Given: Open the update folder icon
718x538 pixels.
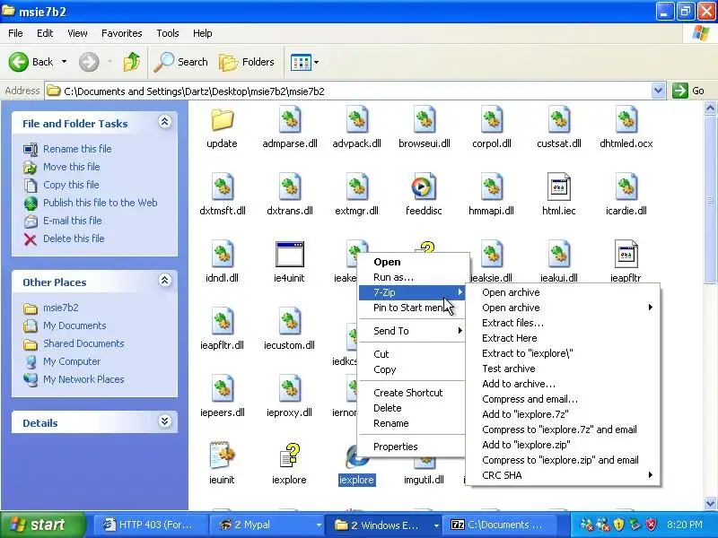Looking at the screenshot, I should [222, 120].
